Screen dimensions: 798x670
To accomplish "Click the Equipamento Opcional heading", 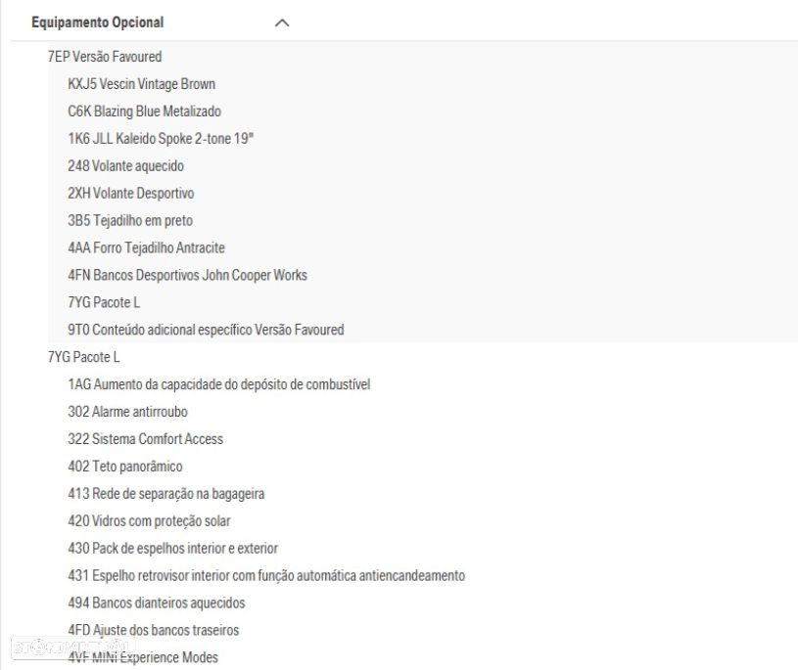I will [84, 22].
